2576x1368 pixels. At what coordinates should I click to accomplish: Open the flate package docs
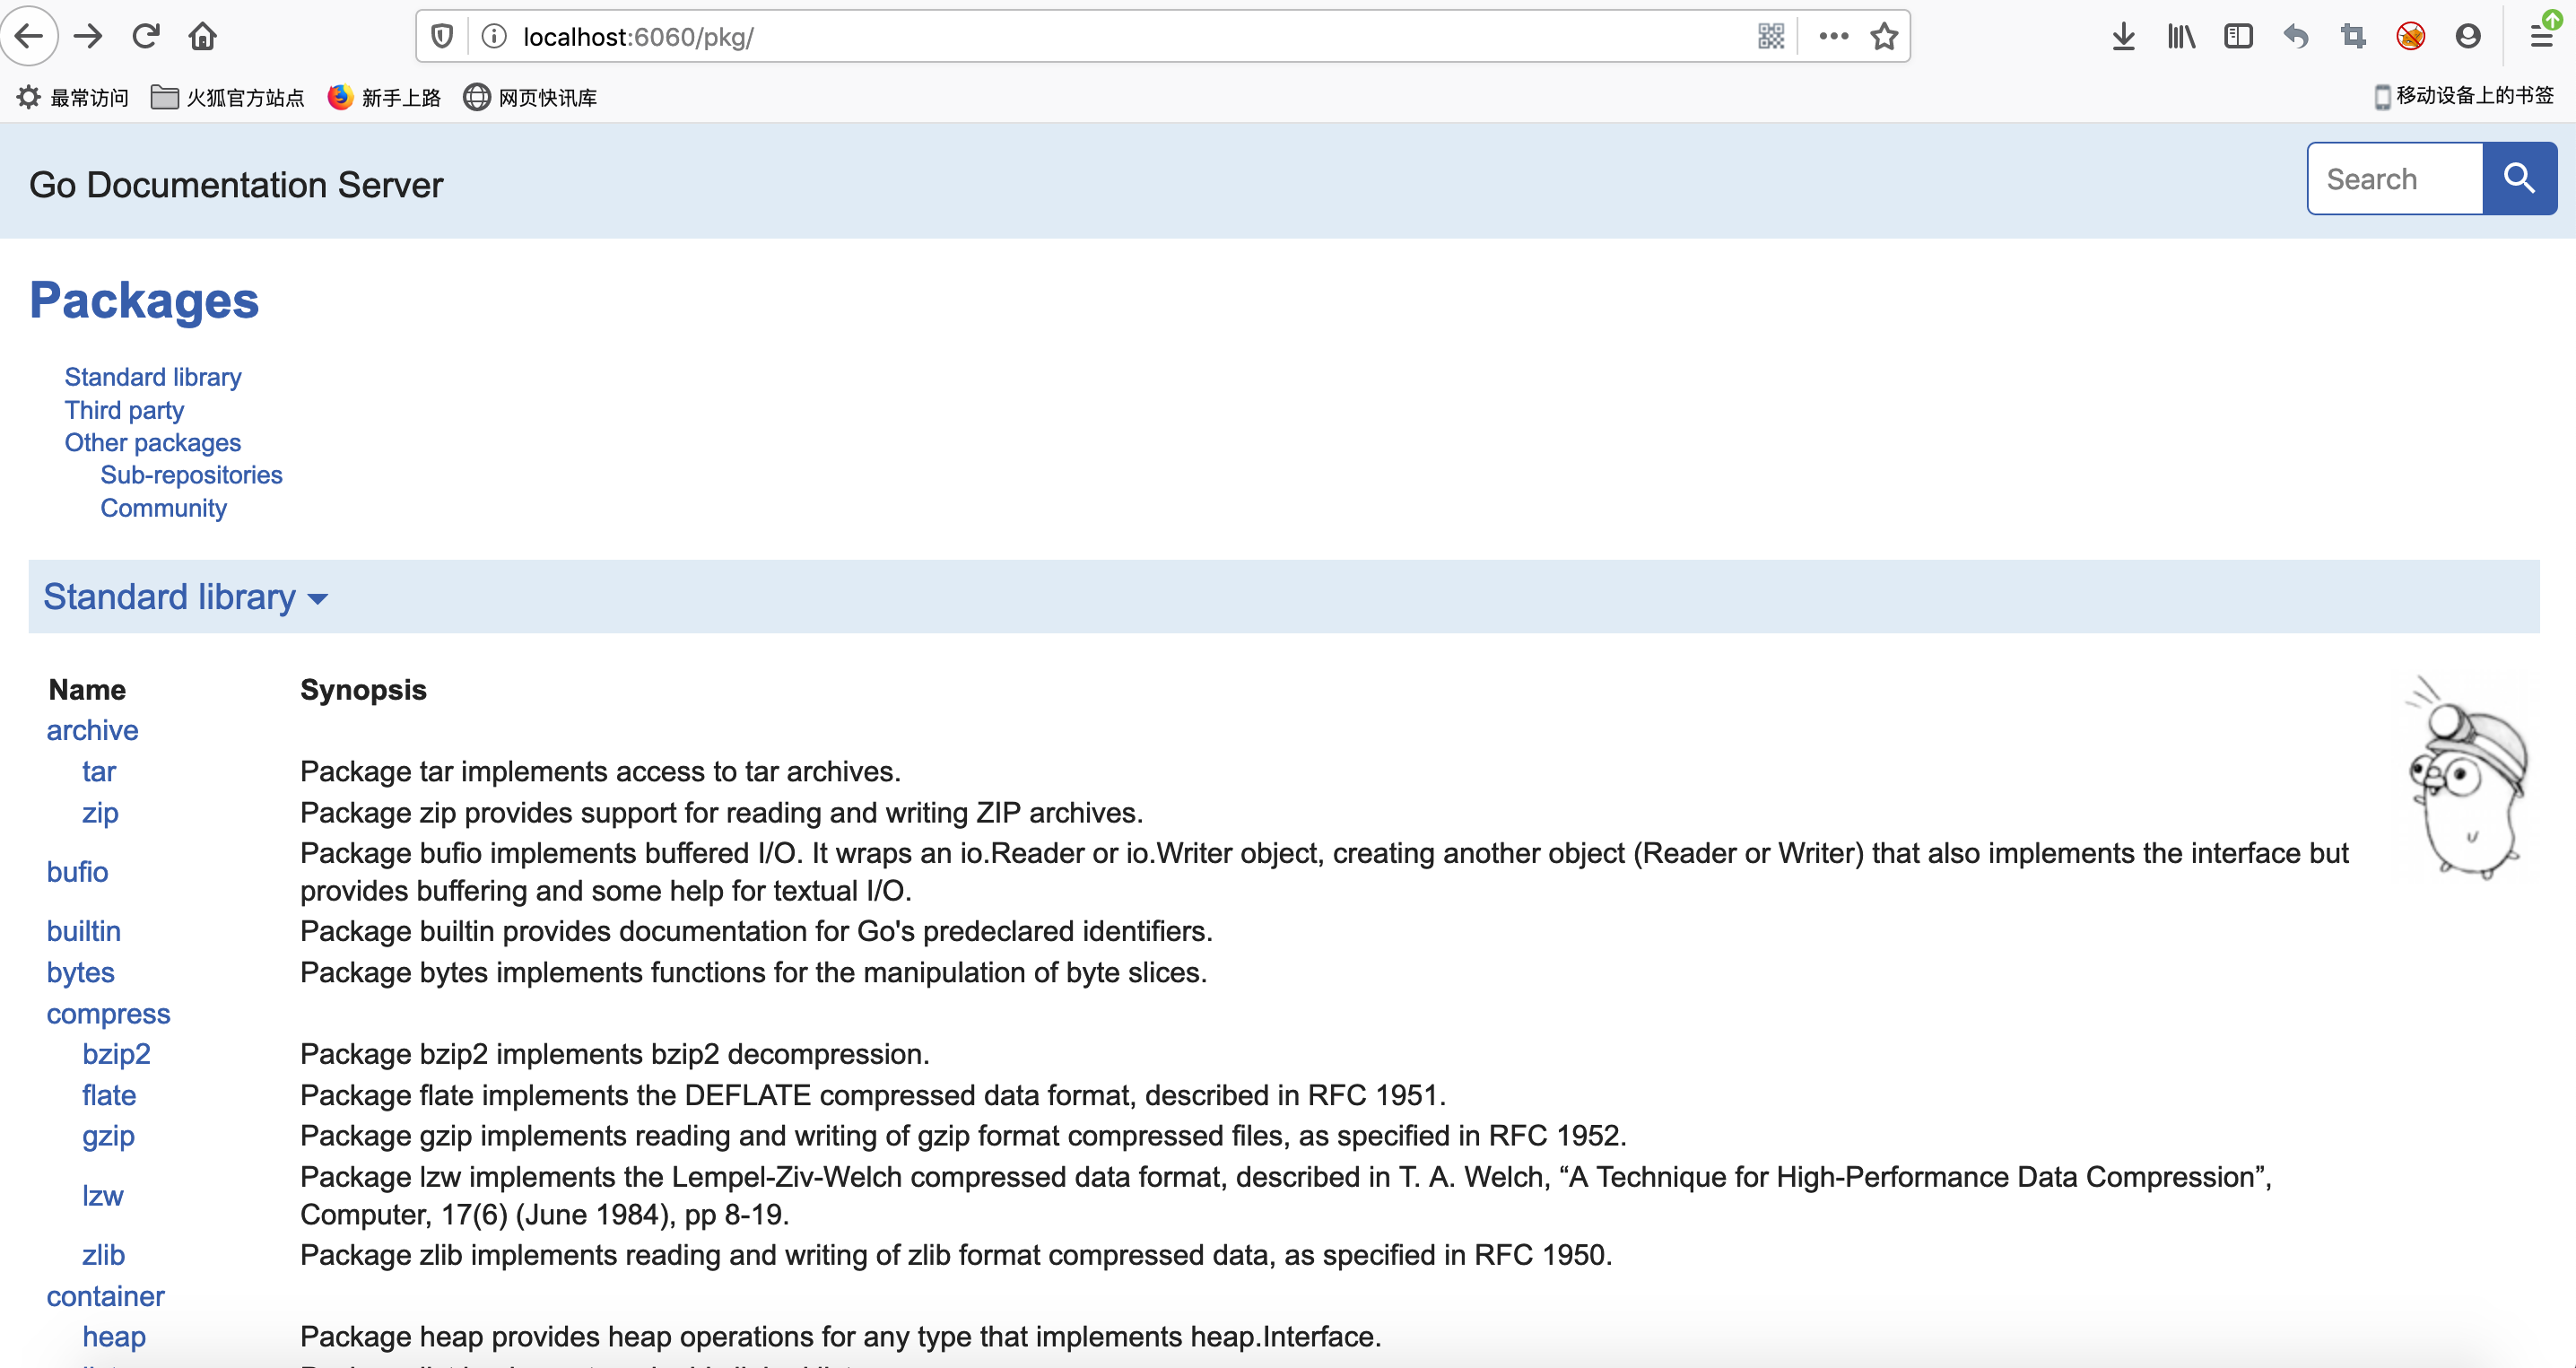click(x=108, y=1095)
